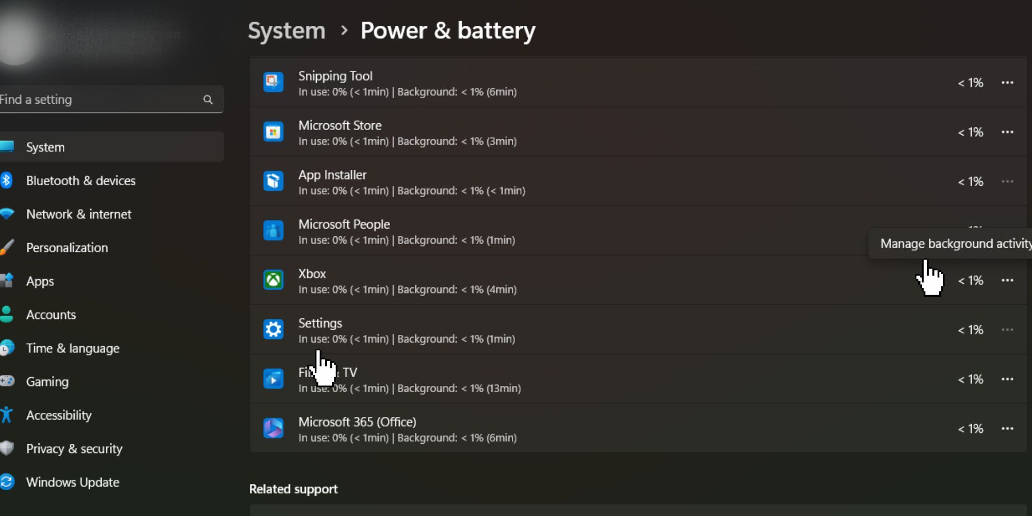Click the Bluetooth icon in sidebar
The height and width of the screenshot is (516, 1032).
pos(6,180)
